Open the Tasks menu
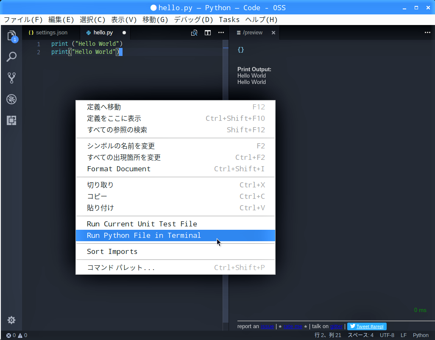Screen dimensions: 435x340 (229, 20)
